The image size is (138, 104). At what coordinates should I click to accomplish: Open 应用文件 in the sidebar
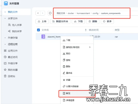[13, 51]
